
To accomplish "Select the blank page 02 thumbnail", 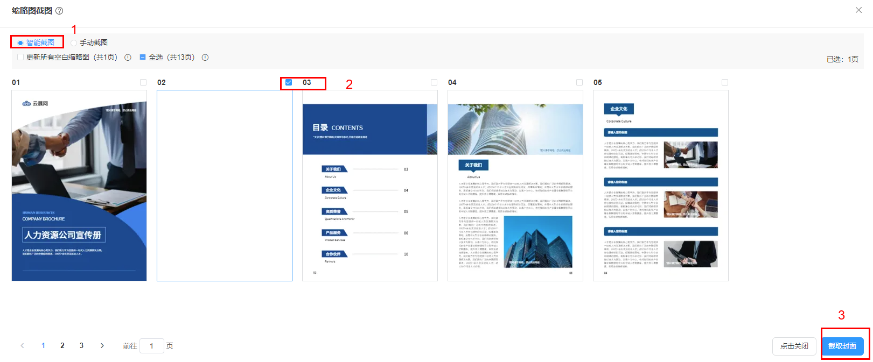I will point(225,186).
